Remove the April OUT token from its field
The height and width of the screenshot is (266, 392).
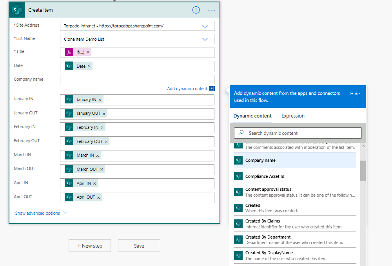click(x=98, y=197)
